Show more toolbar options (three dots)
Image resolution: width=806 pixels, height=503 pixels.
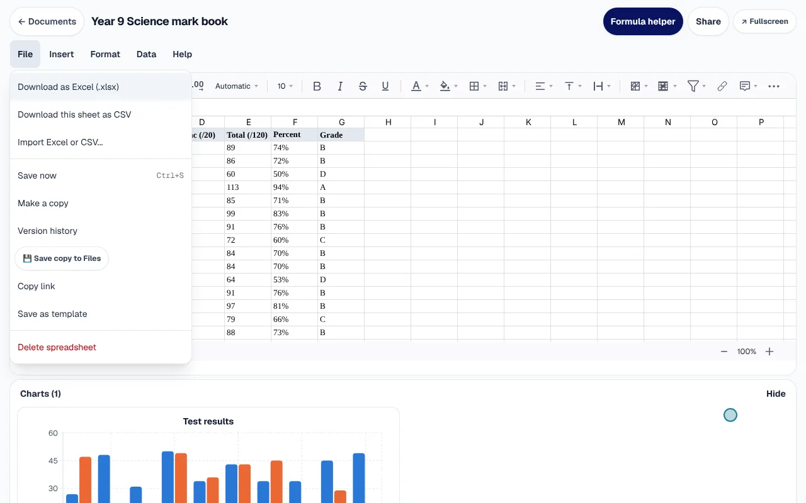(774, 86)
